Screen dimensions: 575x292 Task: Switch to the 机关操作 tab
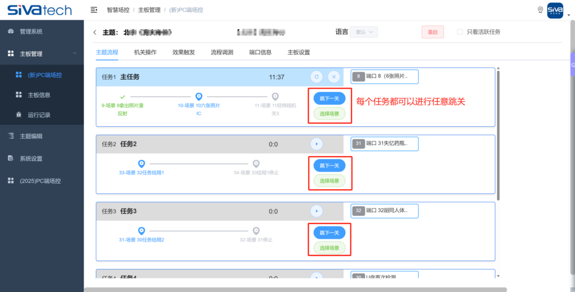pos(145,52)
